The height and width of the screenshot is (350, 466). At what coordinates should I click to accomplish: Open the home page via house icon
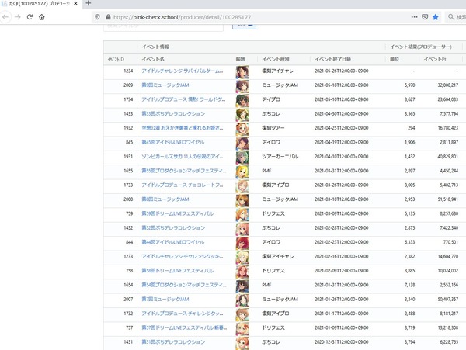[42, 17]
